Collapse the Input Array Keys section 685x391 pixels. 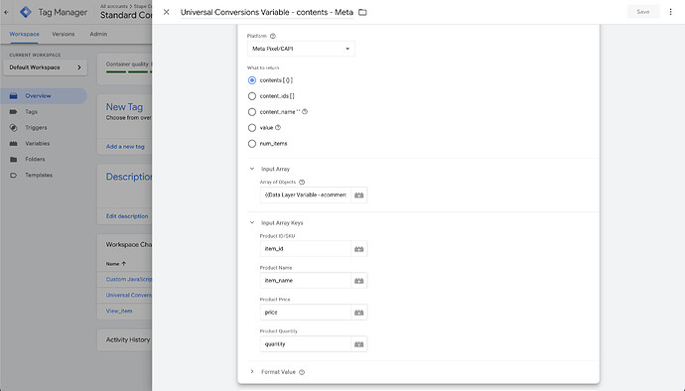coord(252,223)
